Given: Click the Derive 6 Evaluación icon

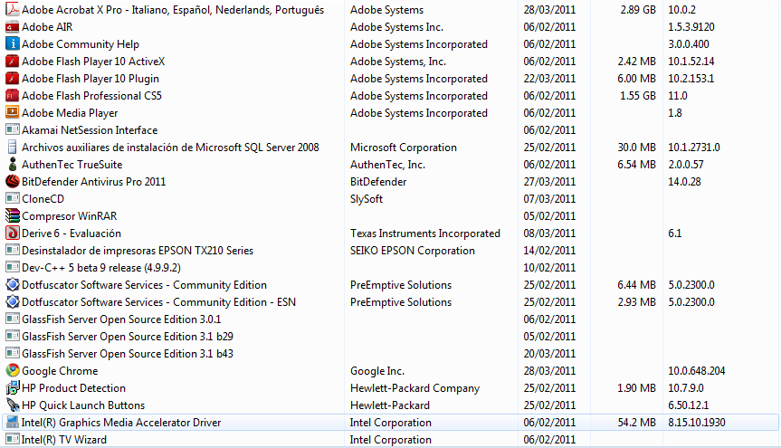Looking at the screenshot, I should click(13, 234).
